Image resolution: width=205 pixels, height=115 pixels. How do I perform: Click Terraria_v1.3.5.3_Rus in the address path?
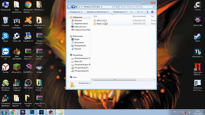click(x=92, y=7)
